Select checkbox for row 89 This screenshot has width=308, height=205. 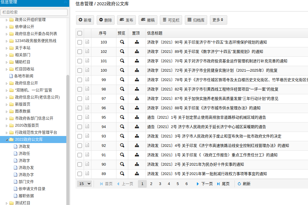tap(80, 174)
